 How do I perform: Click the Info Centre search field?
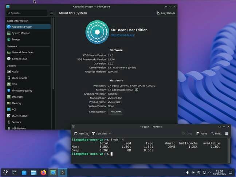27,13
